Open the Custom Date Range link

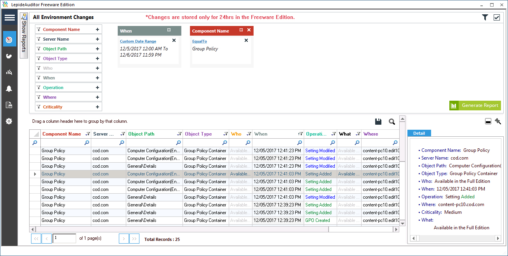pyautogui.click(x=138, y=41)
